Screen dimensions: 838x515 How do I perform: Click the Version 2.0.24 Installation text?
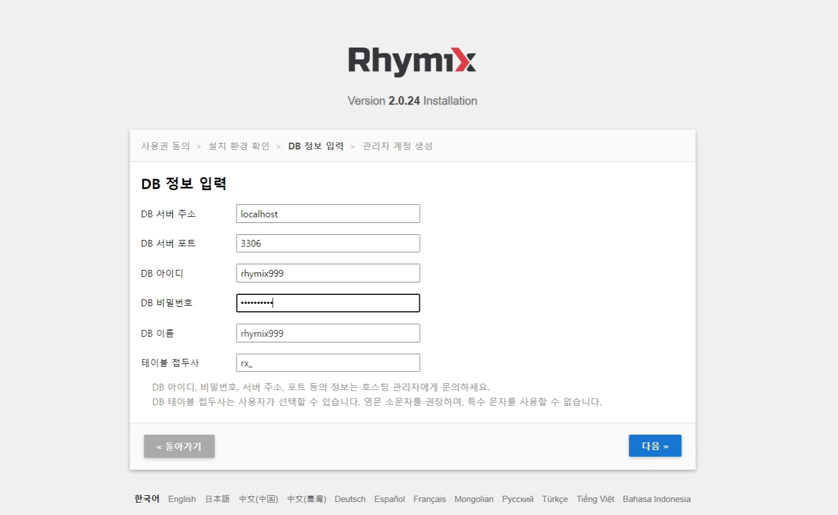(x=412, y=101)
